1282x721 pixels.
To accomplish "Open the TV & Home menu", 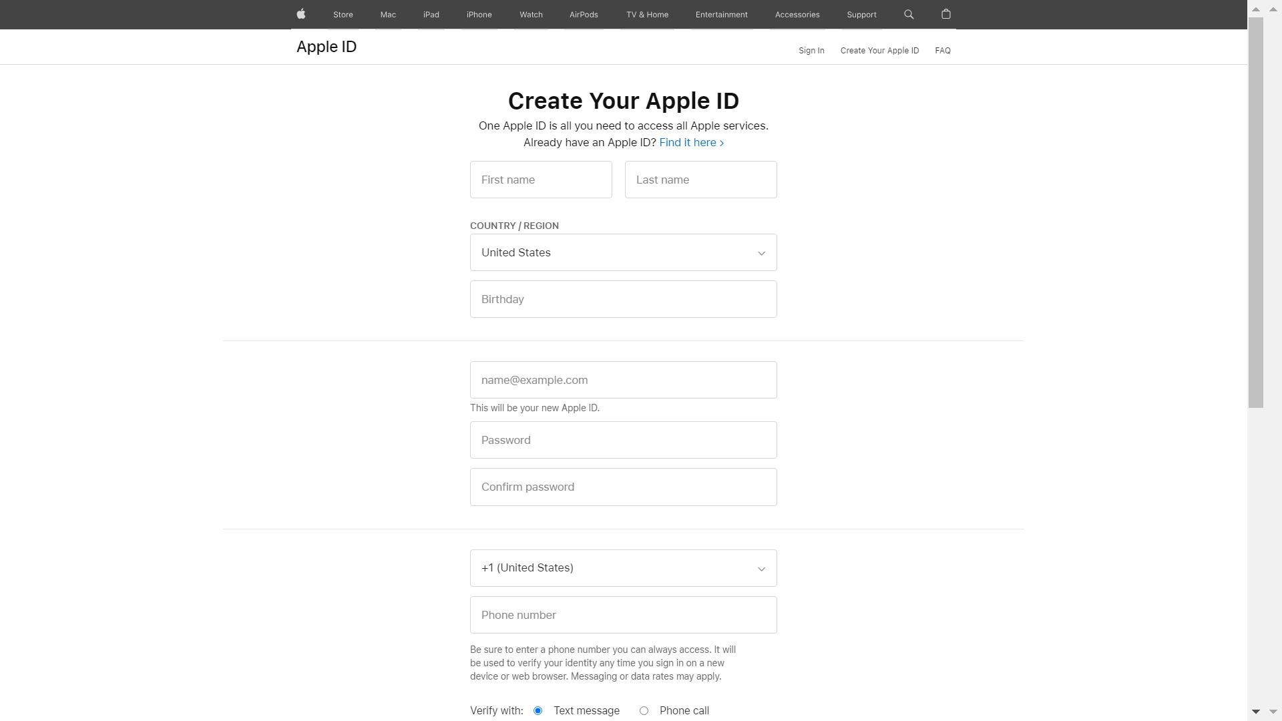I will click(x=647, y=15).
